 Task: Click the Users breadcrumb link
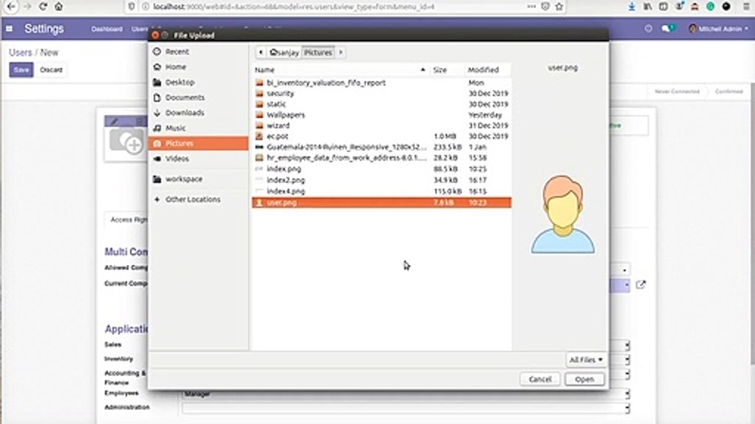pyautogui.click(x=20, y=52)
